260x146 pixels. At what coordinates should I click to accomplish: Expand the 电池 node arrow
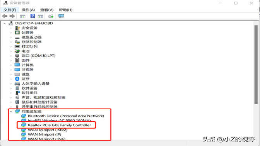11,51
